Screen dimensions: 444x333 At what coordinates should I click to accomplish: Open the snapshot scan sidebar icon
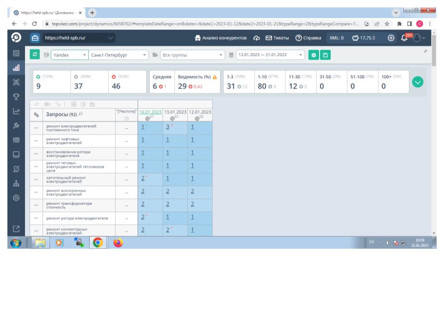point(16,82)
